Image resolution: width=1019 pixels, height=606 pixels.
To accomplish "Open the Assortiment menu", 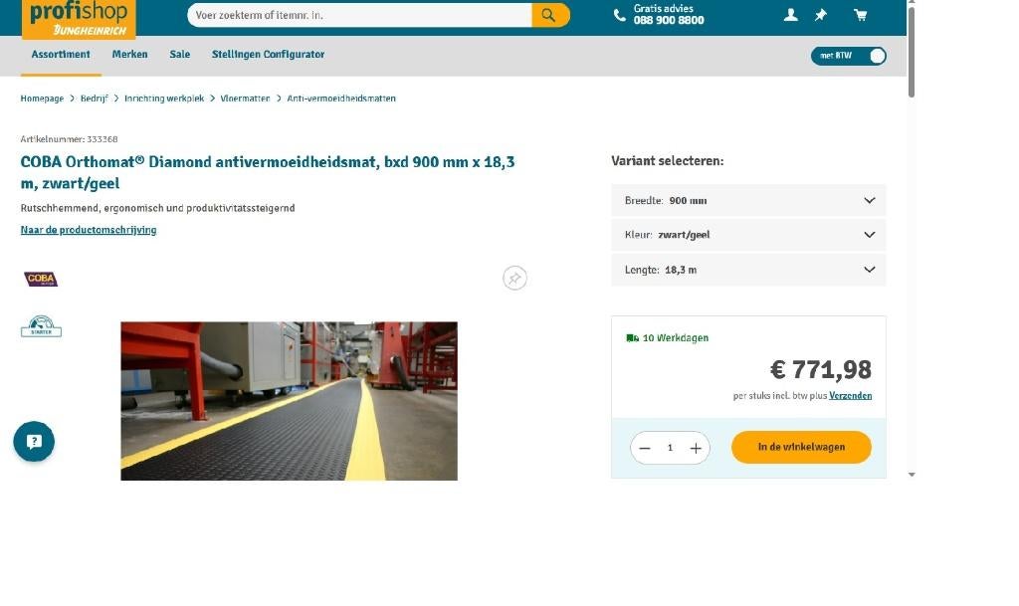I will coord(61,55).
